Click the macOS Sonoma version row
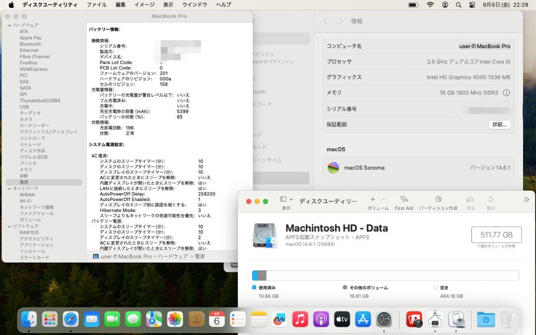 click(418, 168)
